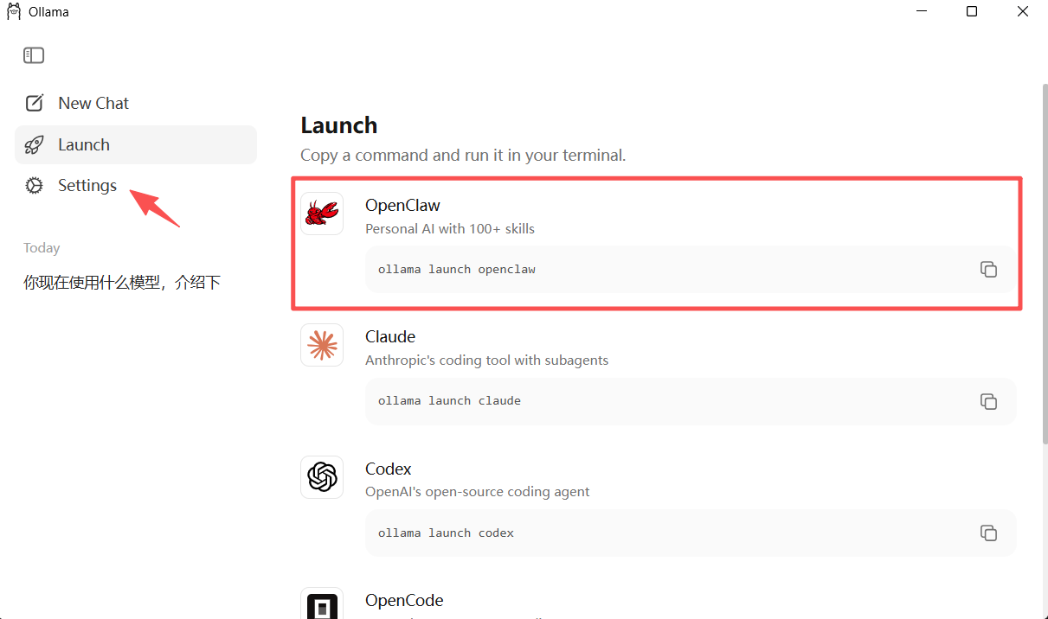The height and width of the screenshot is (619, 1048).
Task: Open the New Chat menu item
Action: [93, 103]
